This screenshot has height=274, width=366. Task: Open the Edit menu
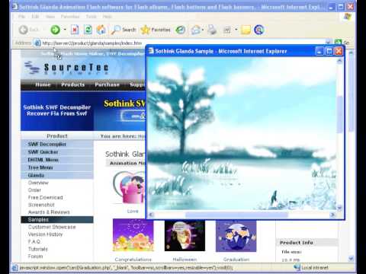click(x=35, y=17)
